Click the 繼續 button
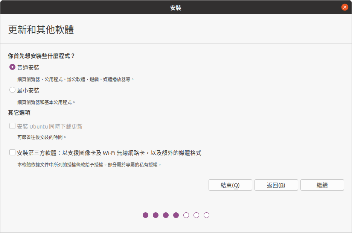The height and width of the screenshot is (233, 352). pyautogui.click(x=322, y=185)
